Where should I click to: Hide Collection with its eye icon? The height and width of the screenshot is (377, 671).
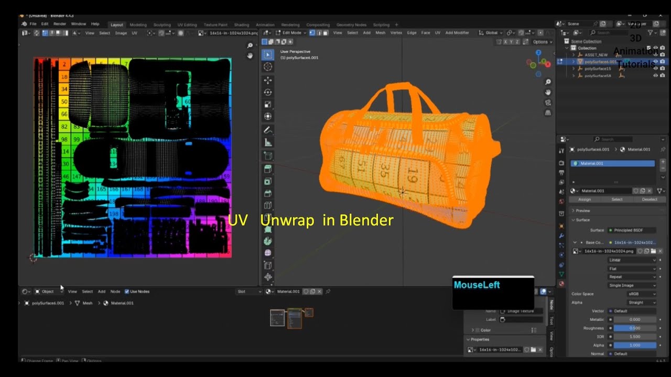click(655, 48)
